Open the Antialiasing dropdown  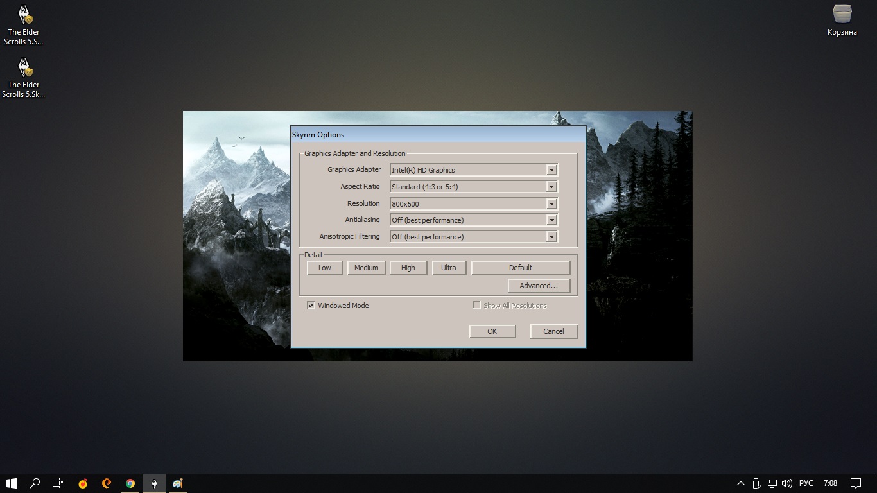coord(474,220)
